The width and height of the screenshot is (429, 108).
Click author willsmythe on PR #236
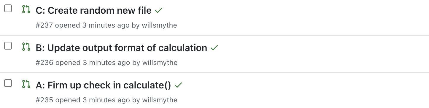point(160,63)
